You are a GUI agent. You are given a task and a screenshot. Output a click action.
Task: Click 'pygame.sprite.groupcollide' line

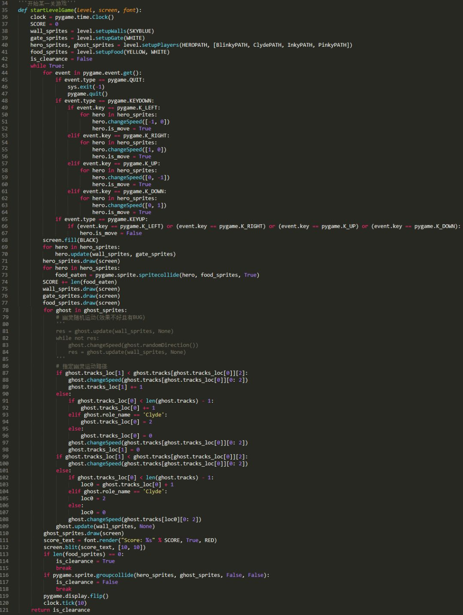click(156, 575)
